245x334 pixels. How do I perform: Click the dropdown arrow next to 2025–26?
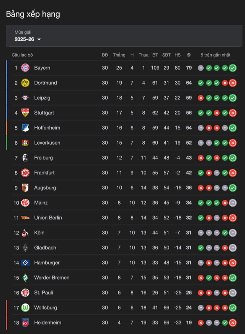(39, 39)
